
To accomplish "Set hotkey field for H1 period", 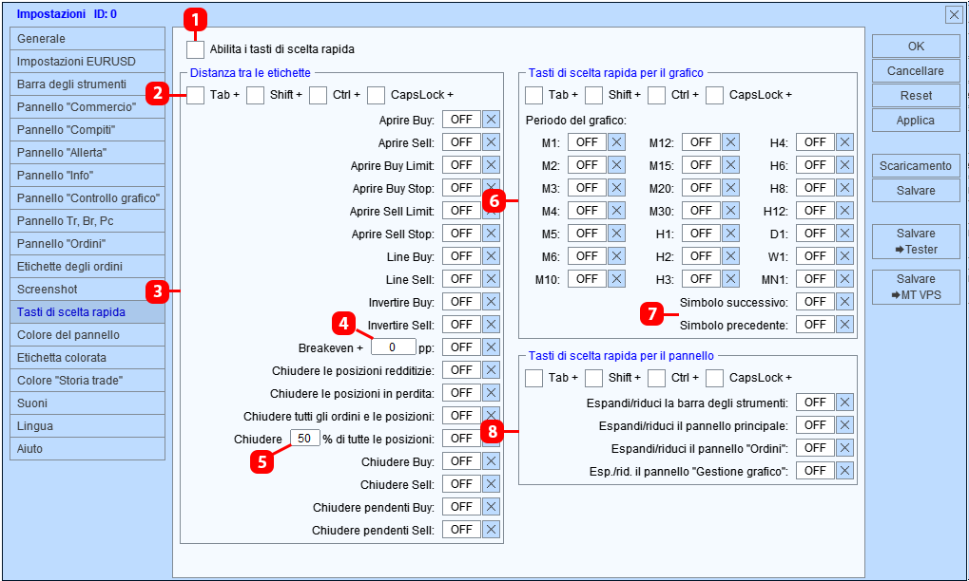I will click(702, 234).
